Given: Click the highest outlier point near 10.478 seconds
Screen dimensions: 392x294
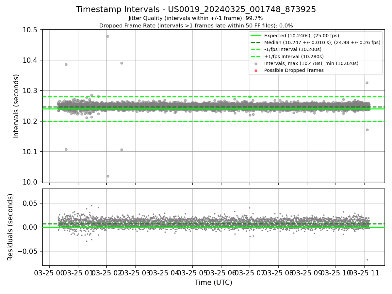Looking at the screenshot, I should tap(107, 36).
